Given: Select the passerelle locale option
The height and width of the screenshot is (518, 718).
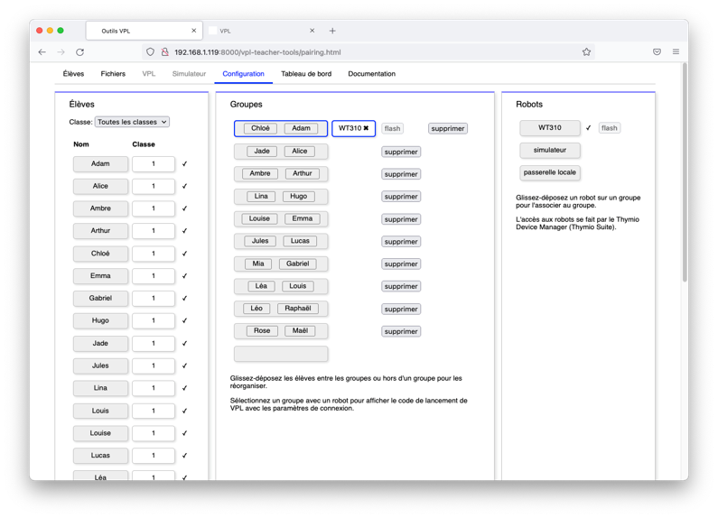Looking at the screenshot, I should click(x=549, y=172).
